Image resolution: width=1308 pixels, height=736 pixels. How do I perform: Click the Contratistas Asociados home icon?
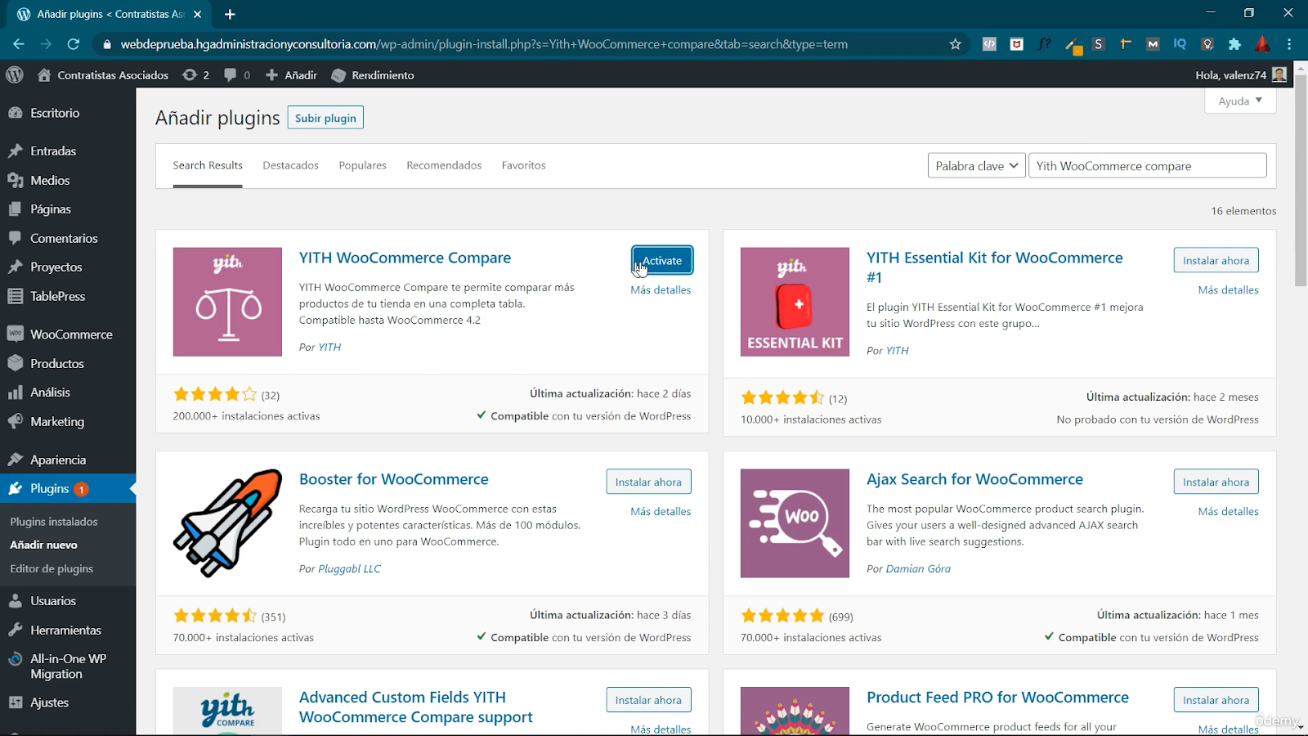(x=44, y=74)
